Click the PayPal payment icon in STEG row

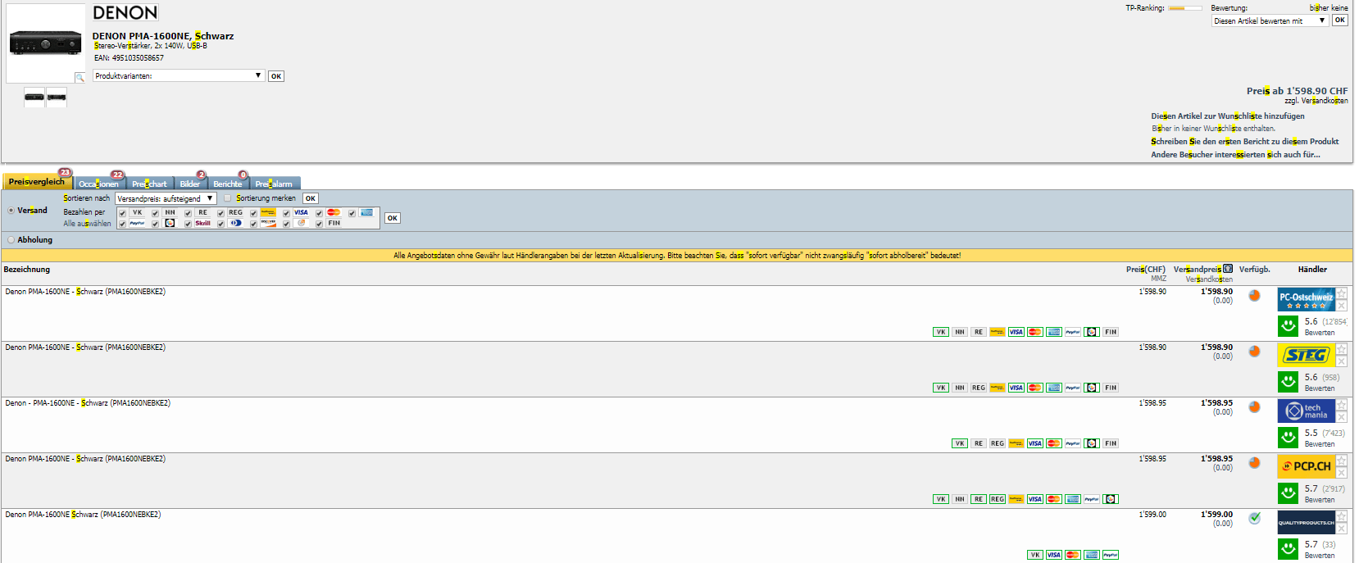click(x=1073, y=388)
